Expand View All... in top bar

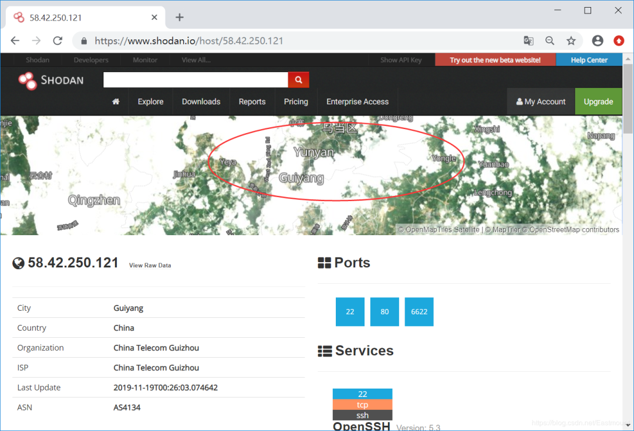[196, 60]
